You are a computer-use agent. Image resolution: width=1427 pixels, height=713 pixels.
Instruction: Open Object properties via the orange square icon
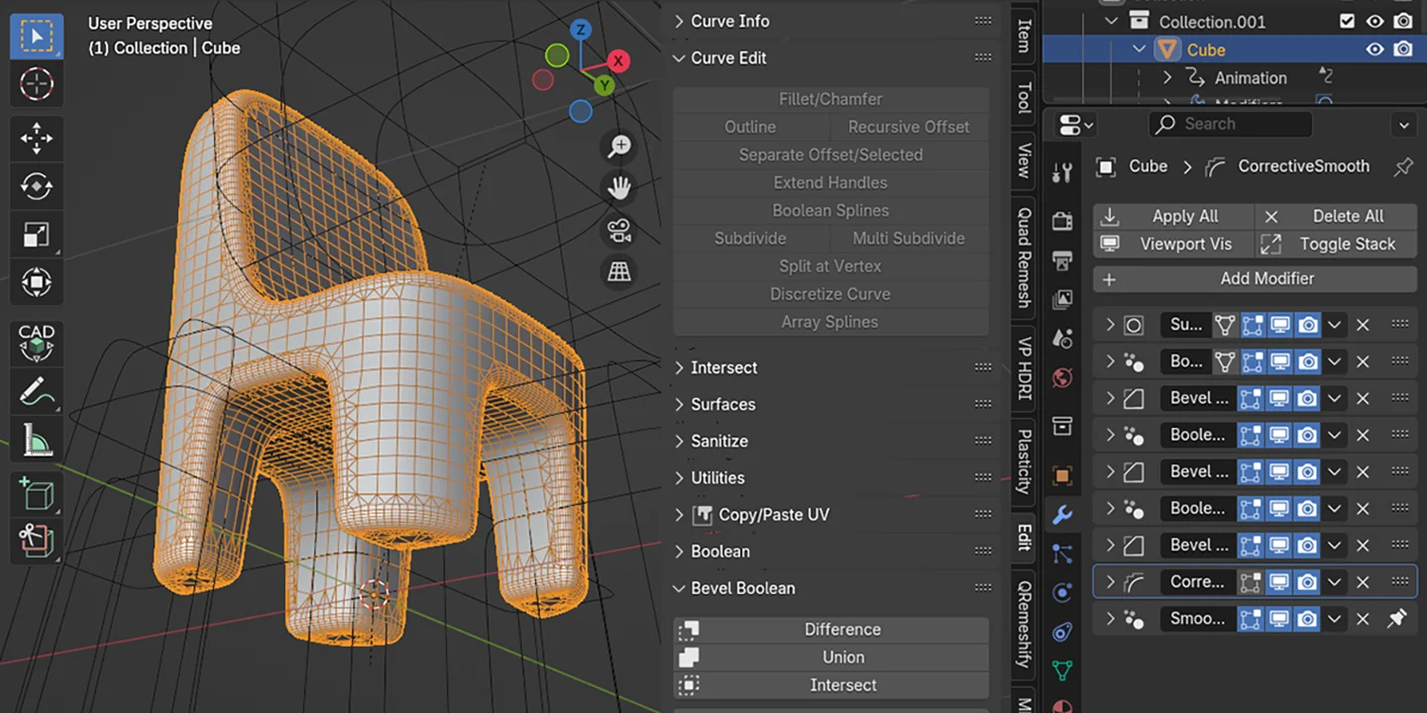coord(1062,477)
